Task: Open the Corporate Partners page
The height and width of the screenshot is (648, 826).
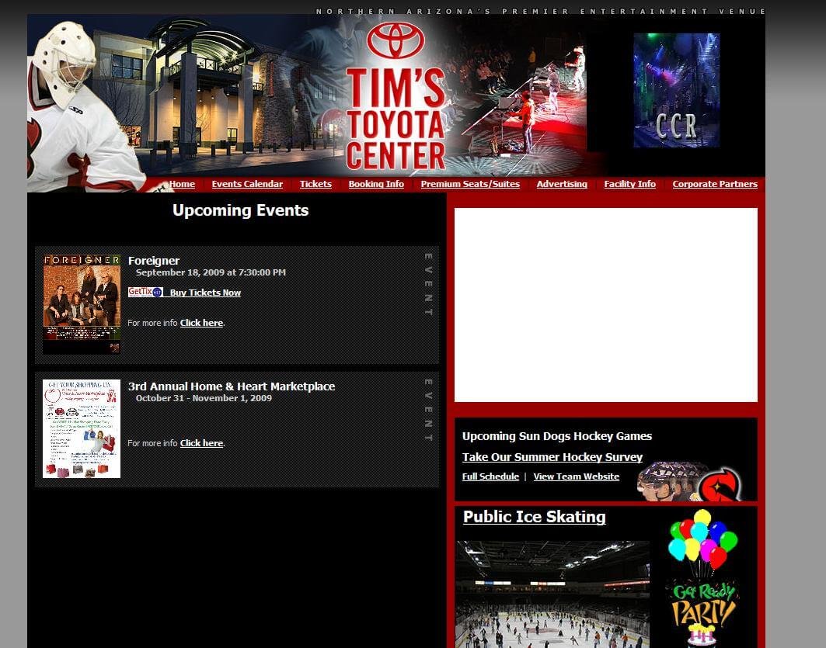Action: [x=715, y=184]
